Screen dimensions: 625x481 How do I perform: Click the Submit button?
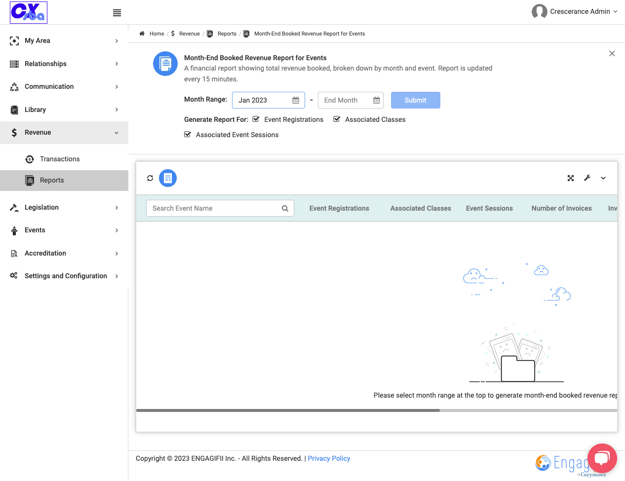[x=416, y=100]
